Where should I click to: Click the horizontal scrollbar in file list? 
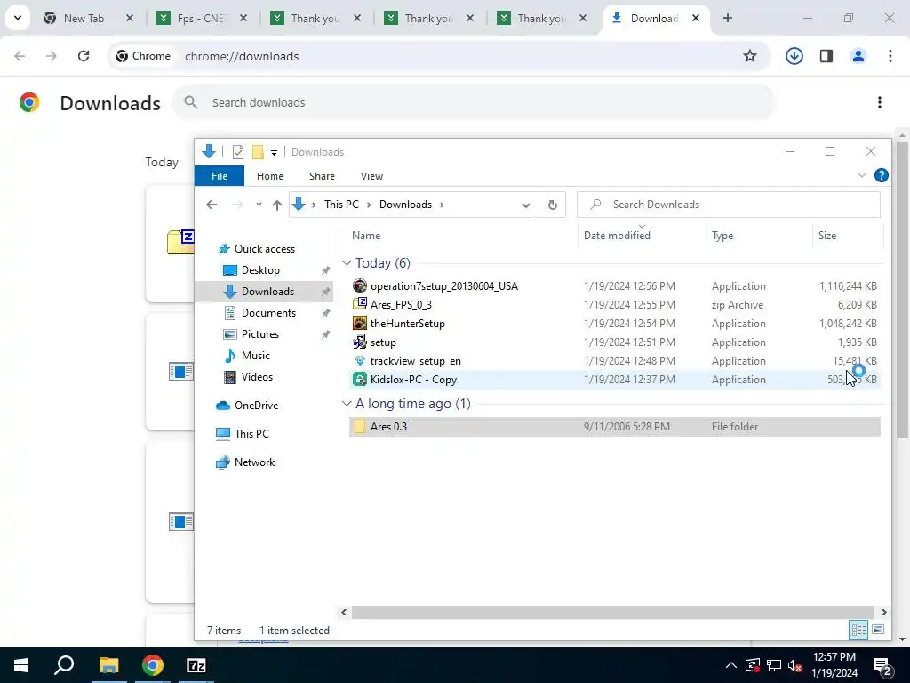(x=613, y=612)
